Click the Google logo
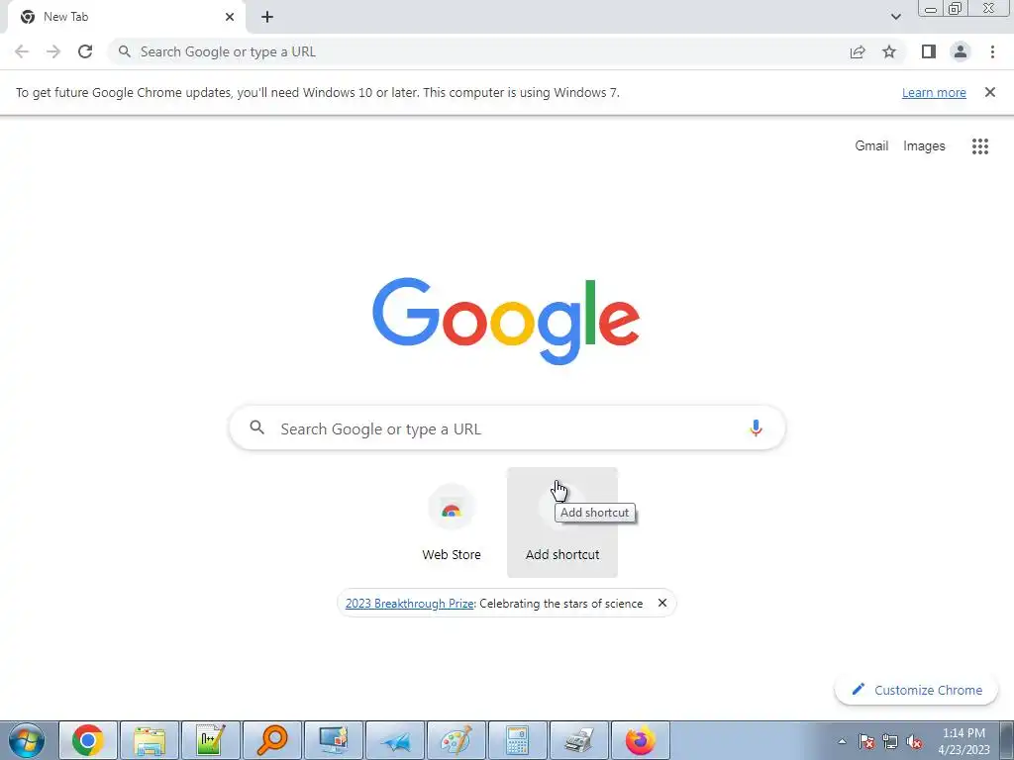1014x760 pixels. point(506,322)
